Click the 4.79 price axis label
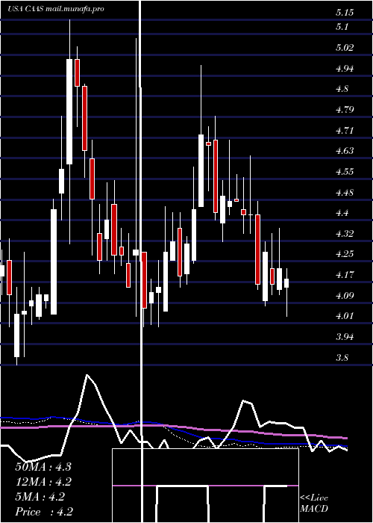This screenshot has height=523, width=373. coord(345,109)
